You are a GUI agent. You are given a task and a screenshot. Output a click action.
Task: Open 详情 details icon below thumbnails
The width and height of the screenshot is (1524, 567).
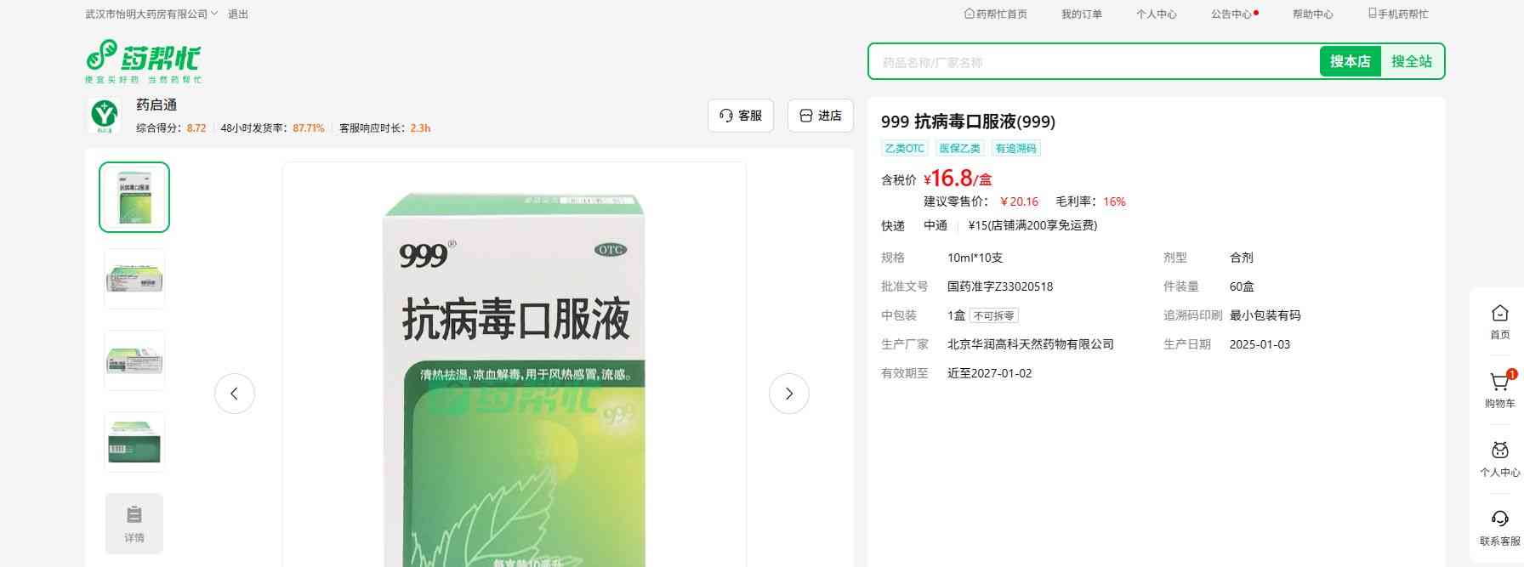click(x=134, y=523)
